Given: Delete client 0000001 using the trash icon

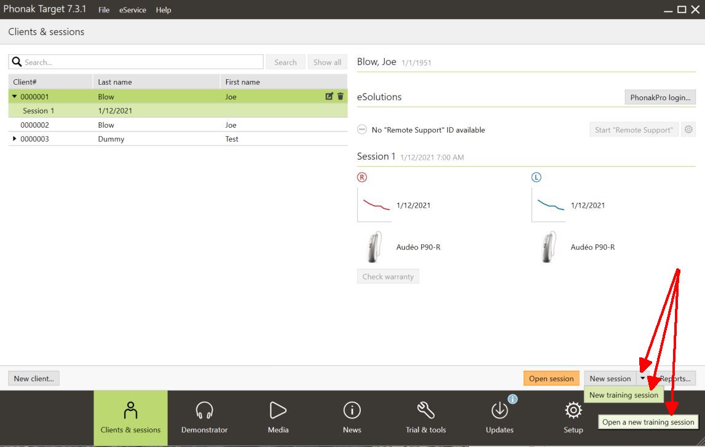Looking at the screenshot, I should pos(341,96).
